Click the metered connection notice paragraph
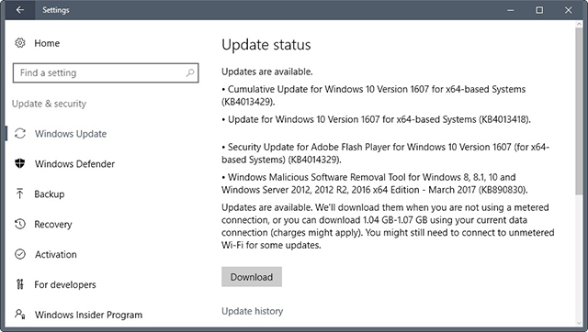This screenshot has width=588, height=332. pos(388,227)
